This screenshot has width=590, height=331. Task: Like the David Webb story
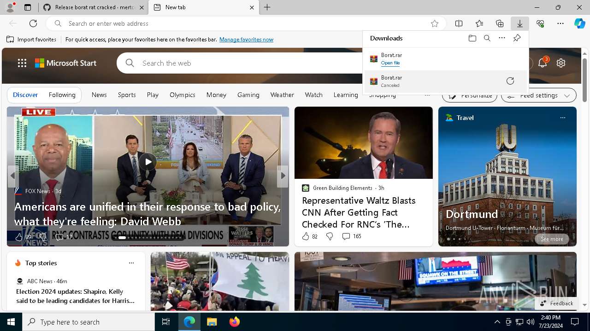pos(19,237)
